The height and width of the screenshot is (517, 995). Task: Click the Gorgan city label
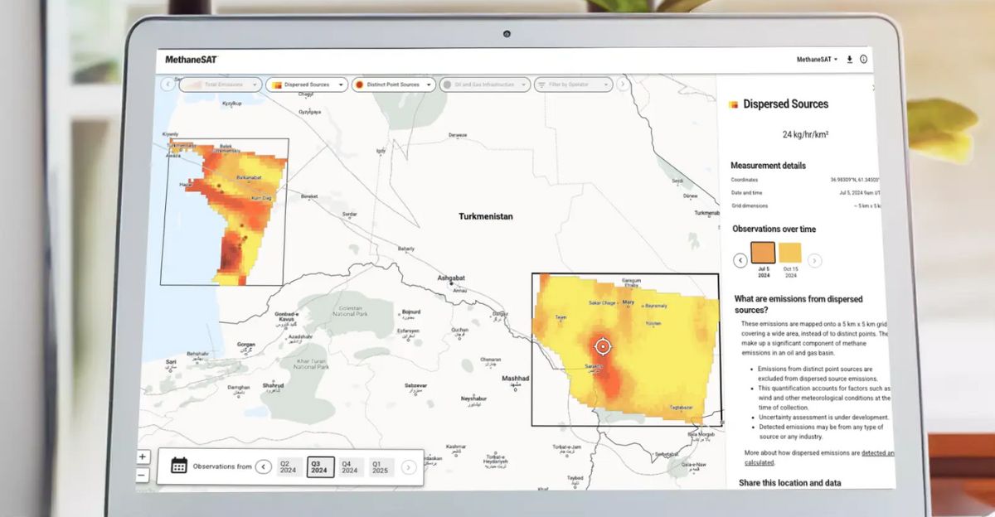[x=246, y=344]
